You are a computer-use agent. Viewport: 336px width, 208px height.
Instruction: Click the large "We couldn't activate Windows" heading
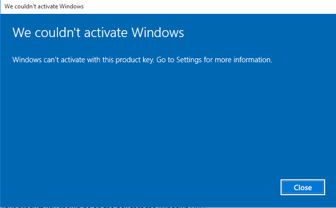coord(98,33)
